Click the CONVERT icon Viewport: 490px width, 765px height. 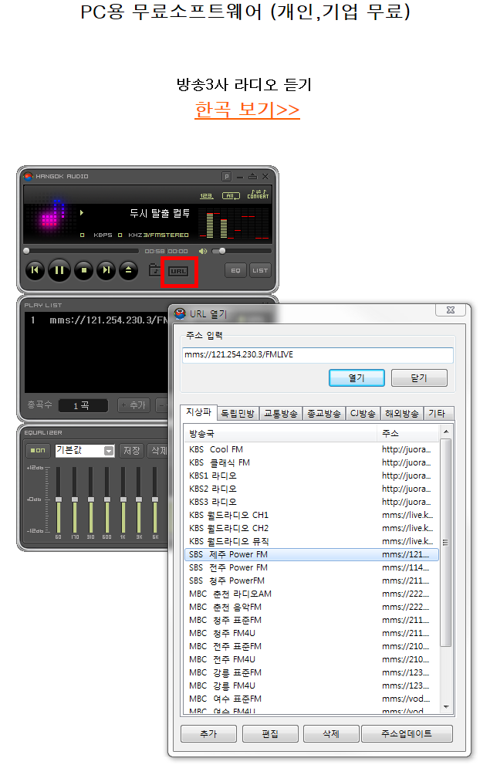[258, 195]
